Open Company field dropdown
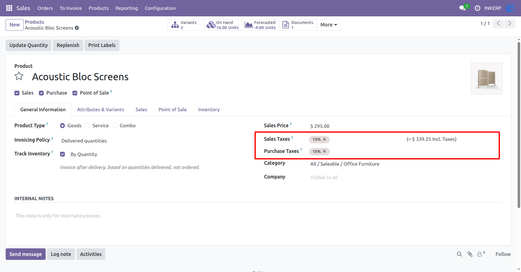Screen dimensions: 521x272 pos(405,177)
